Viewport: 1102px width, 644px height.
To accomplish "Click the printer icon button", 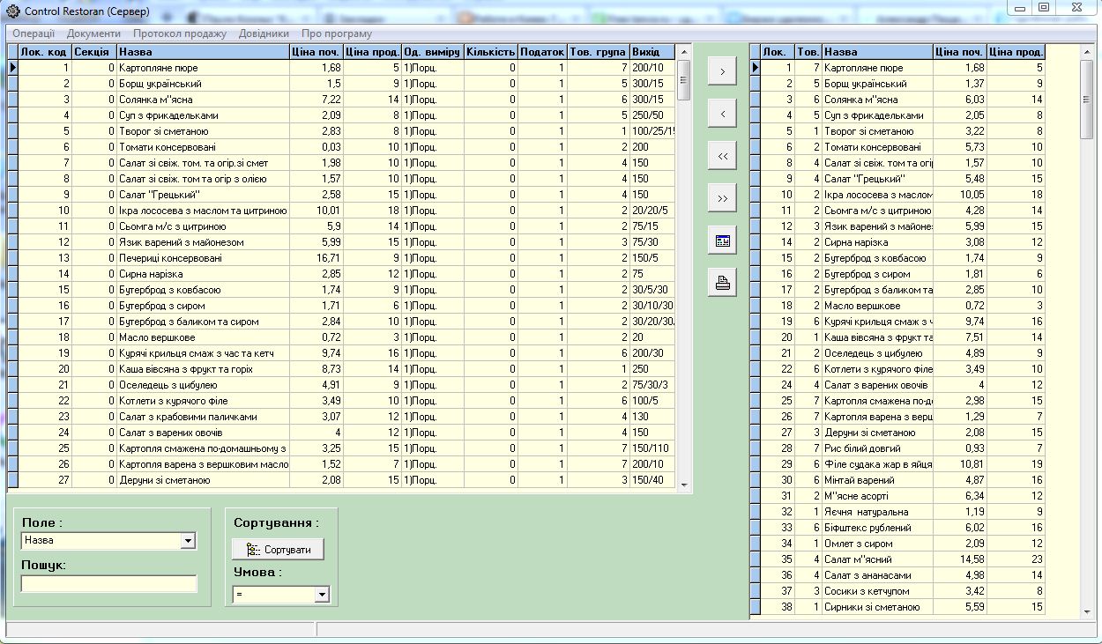I will (x=722, y=283).
